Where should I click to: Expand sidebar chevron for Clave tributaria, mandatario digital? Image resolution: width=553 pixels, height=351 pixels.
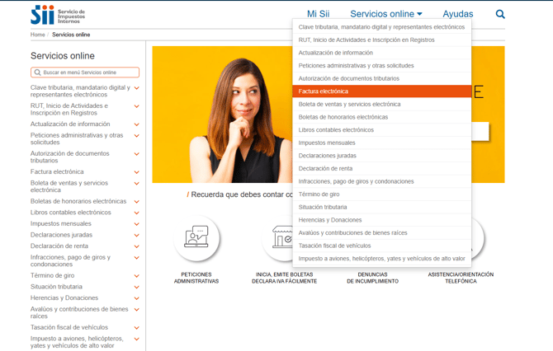[x=137, y=88]
